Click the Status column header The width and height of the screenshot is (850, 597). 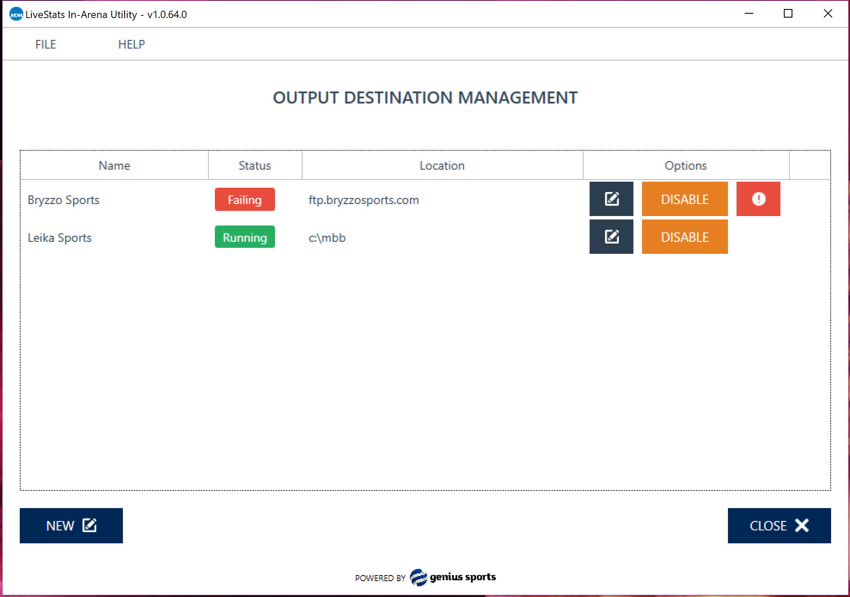pos(255,165)
